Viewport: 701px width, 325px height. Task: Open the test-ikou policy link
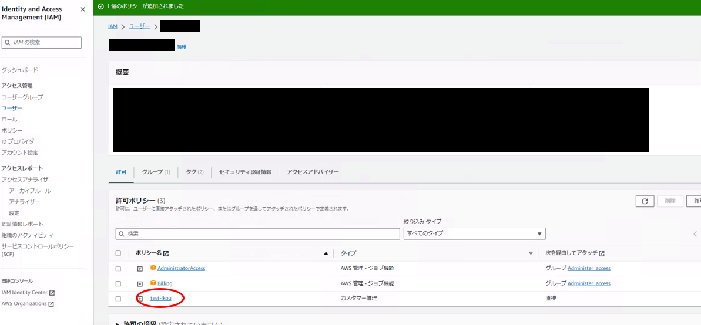[x=160, y=299]
